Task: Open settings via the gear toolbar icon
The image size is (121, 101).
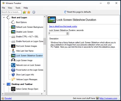Action: (x=34, y=12)
